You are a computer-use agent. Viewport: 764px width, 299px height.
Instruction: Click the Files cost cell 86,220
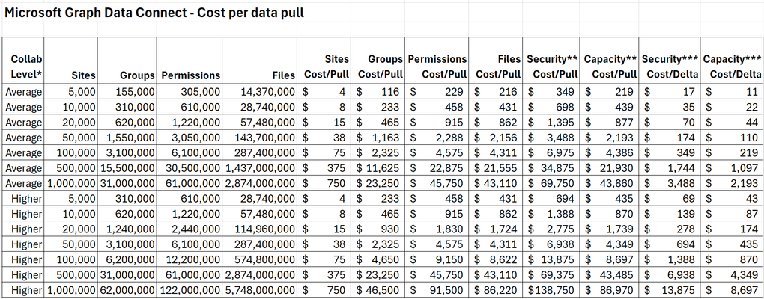coord(496,290)
